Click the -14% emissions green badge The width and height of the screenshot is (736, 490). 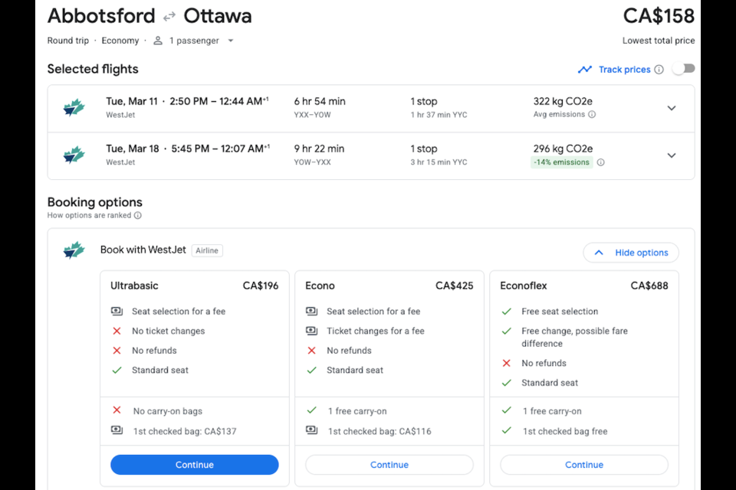click(x=561, y=162)
